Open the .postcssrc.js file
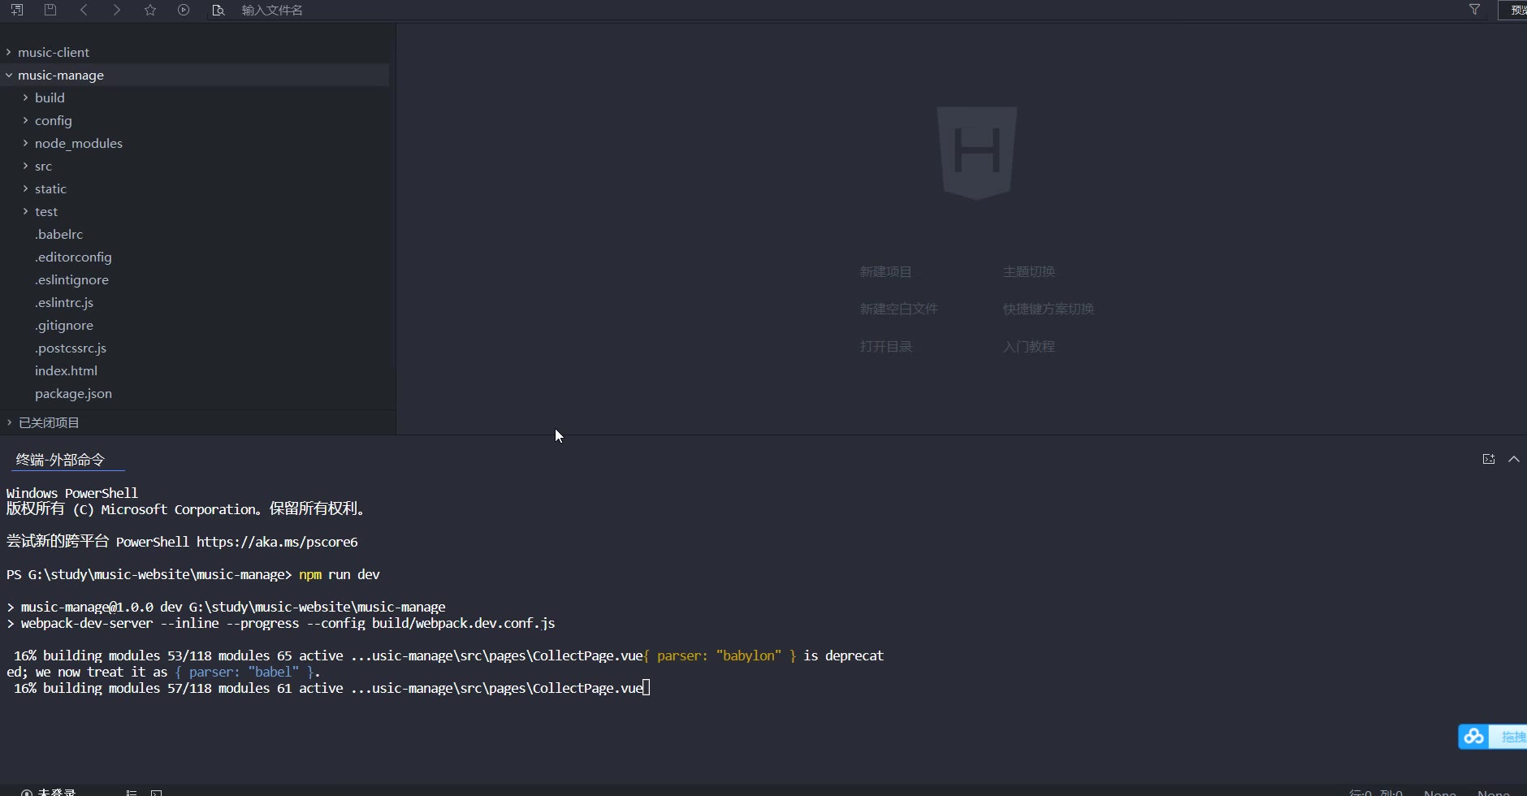The width and height of the screenshot is (1527, 796). tap(71, 348)
